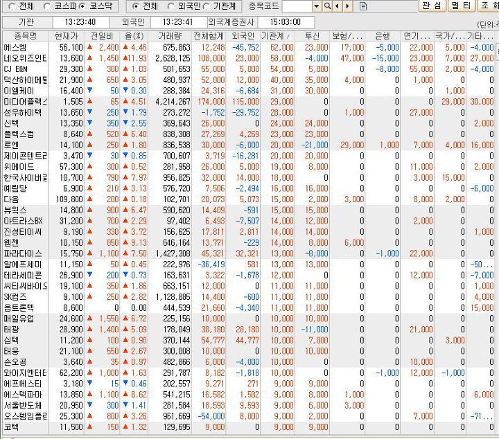The width and height of the screenshot is (499, 439).
Task: Sort by the 외국인 column header
Action: click(x=243, y=36)
